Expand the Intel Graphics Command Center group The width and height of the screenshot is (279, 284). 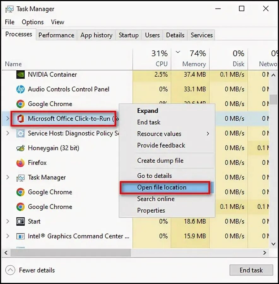coord(8,236)
